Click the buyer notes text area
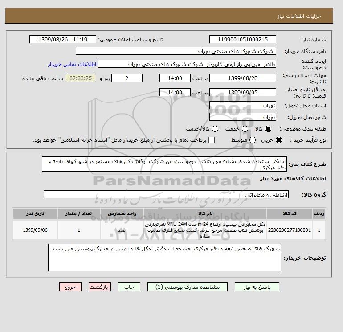Screen dimensions: 343x332 [x=164, y=258]
